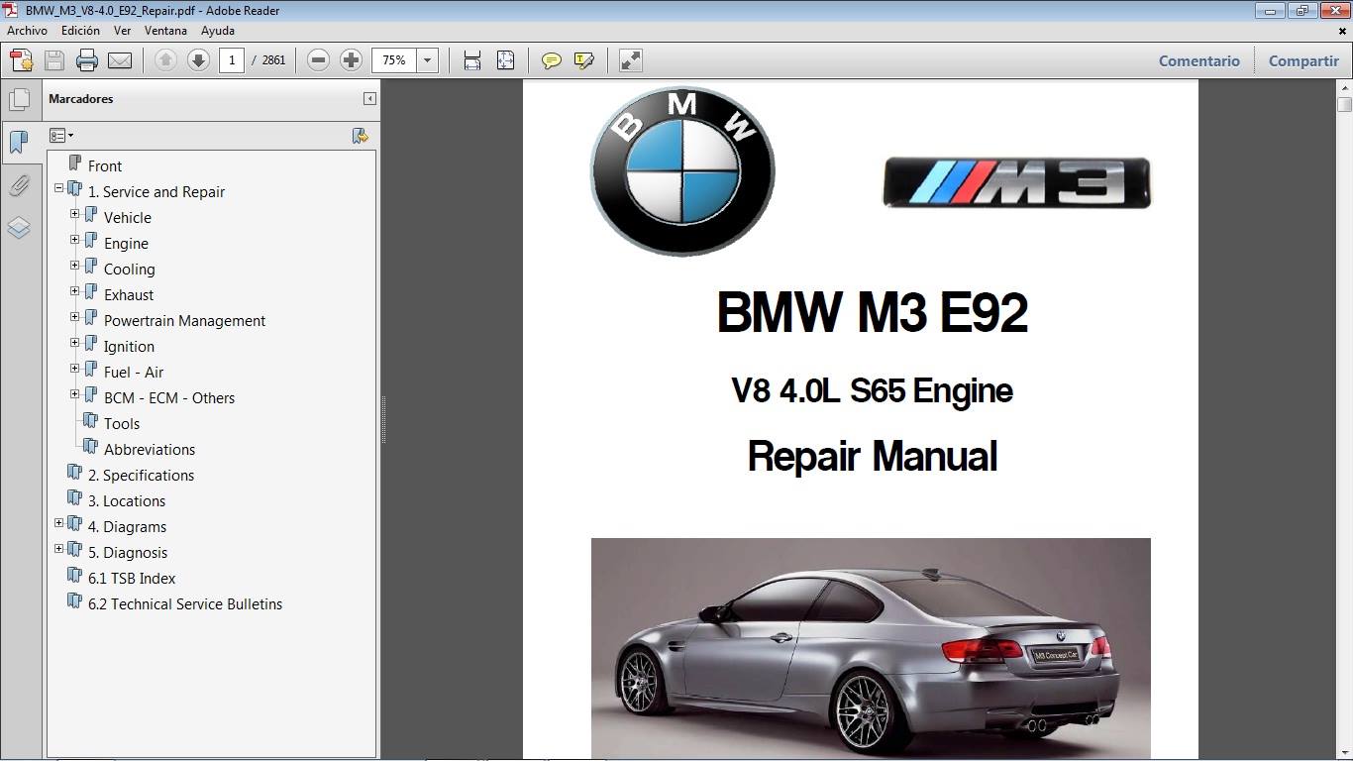Select the 1. Service and Repair bookmark label
This screenshot has width=1353, height=761.
[x=156, y=192]
